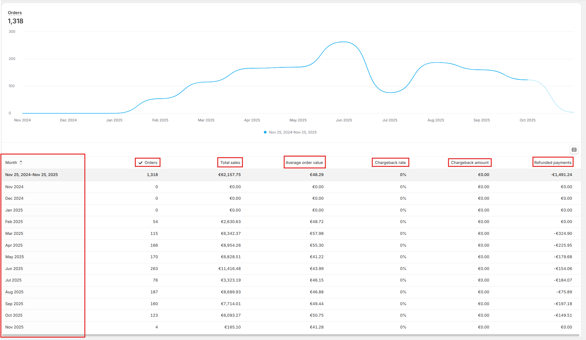Open the table columns editor icon
586x340 pixels.
pos(574,150)
